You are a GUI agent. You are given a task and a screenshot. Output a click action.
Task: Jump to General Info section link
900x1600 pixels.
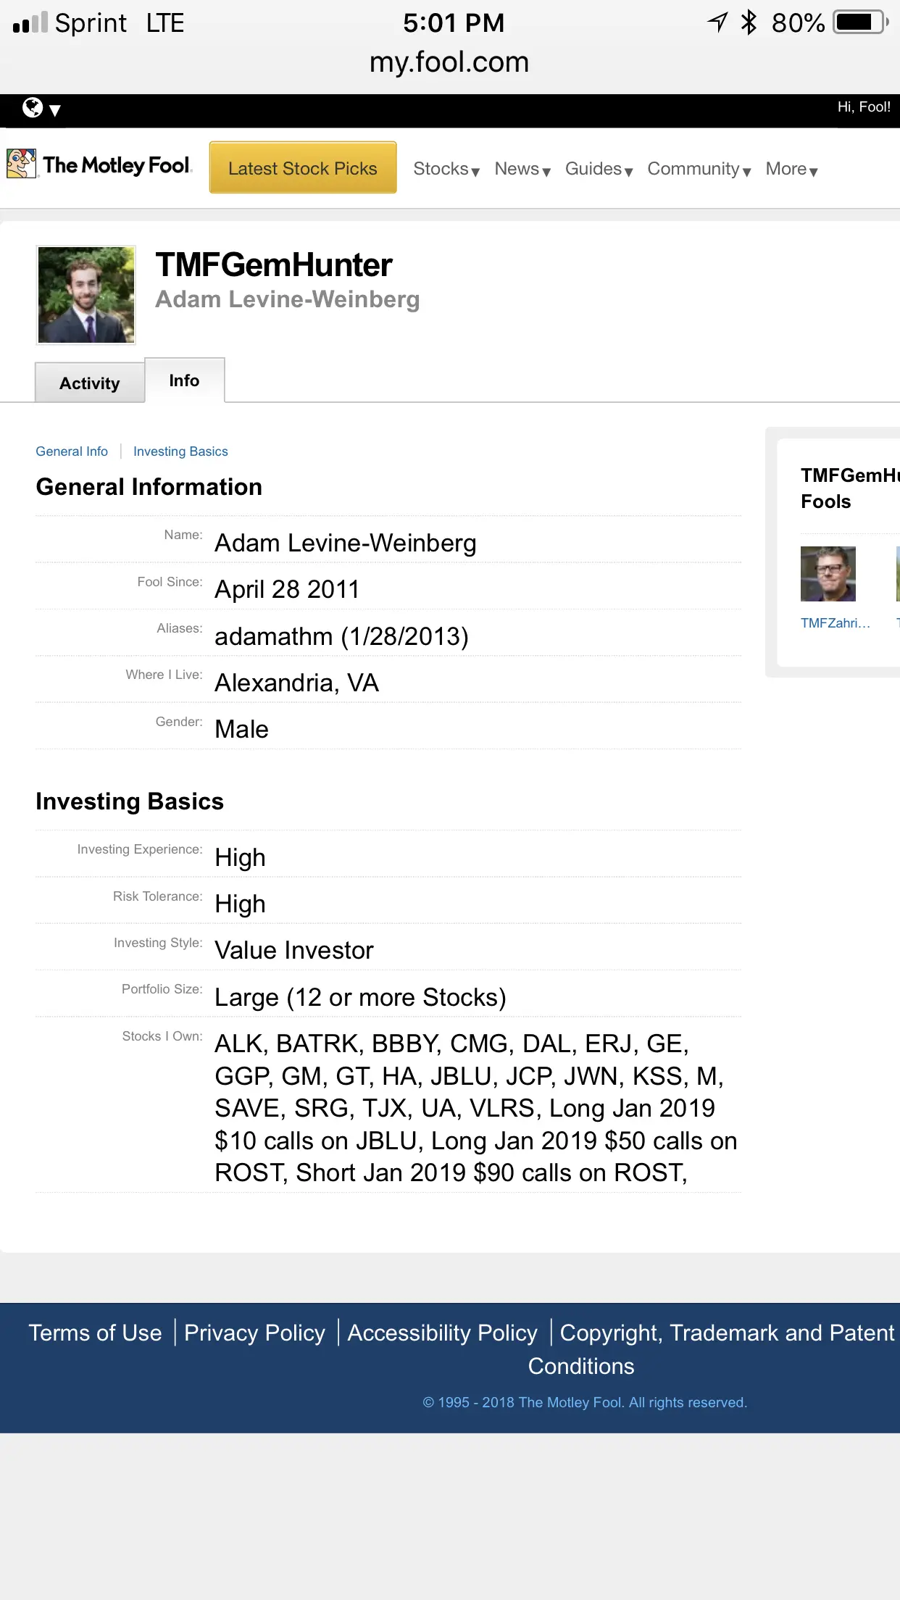[x=72, y=451]
